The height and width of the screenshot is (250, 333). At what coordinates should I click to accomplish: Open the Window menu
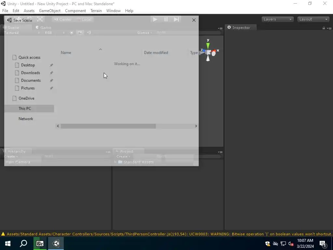coord(113,11)
